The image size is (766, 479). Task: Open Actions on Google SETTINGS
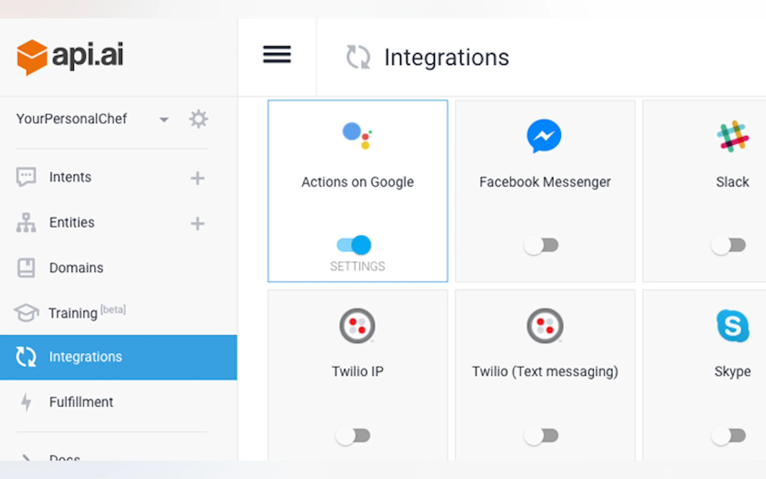tap(357, 266)
